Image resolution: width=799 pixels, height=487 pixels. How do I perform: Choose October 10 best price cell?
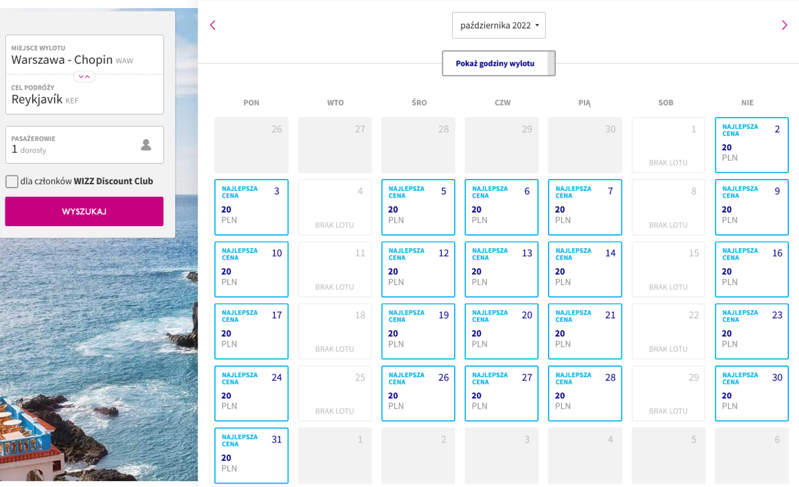pyautogui.click(x=252, y=269)
